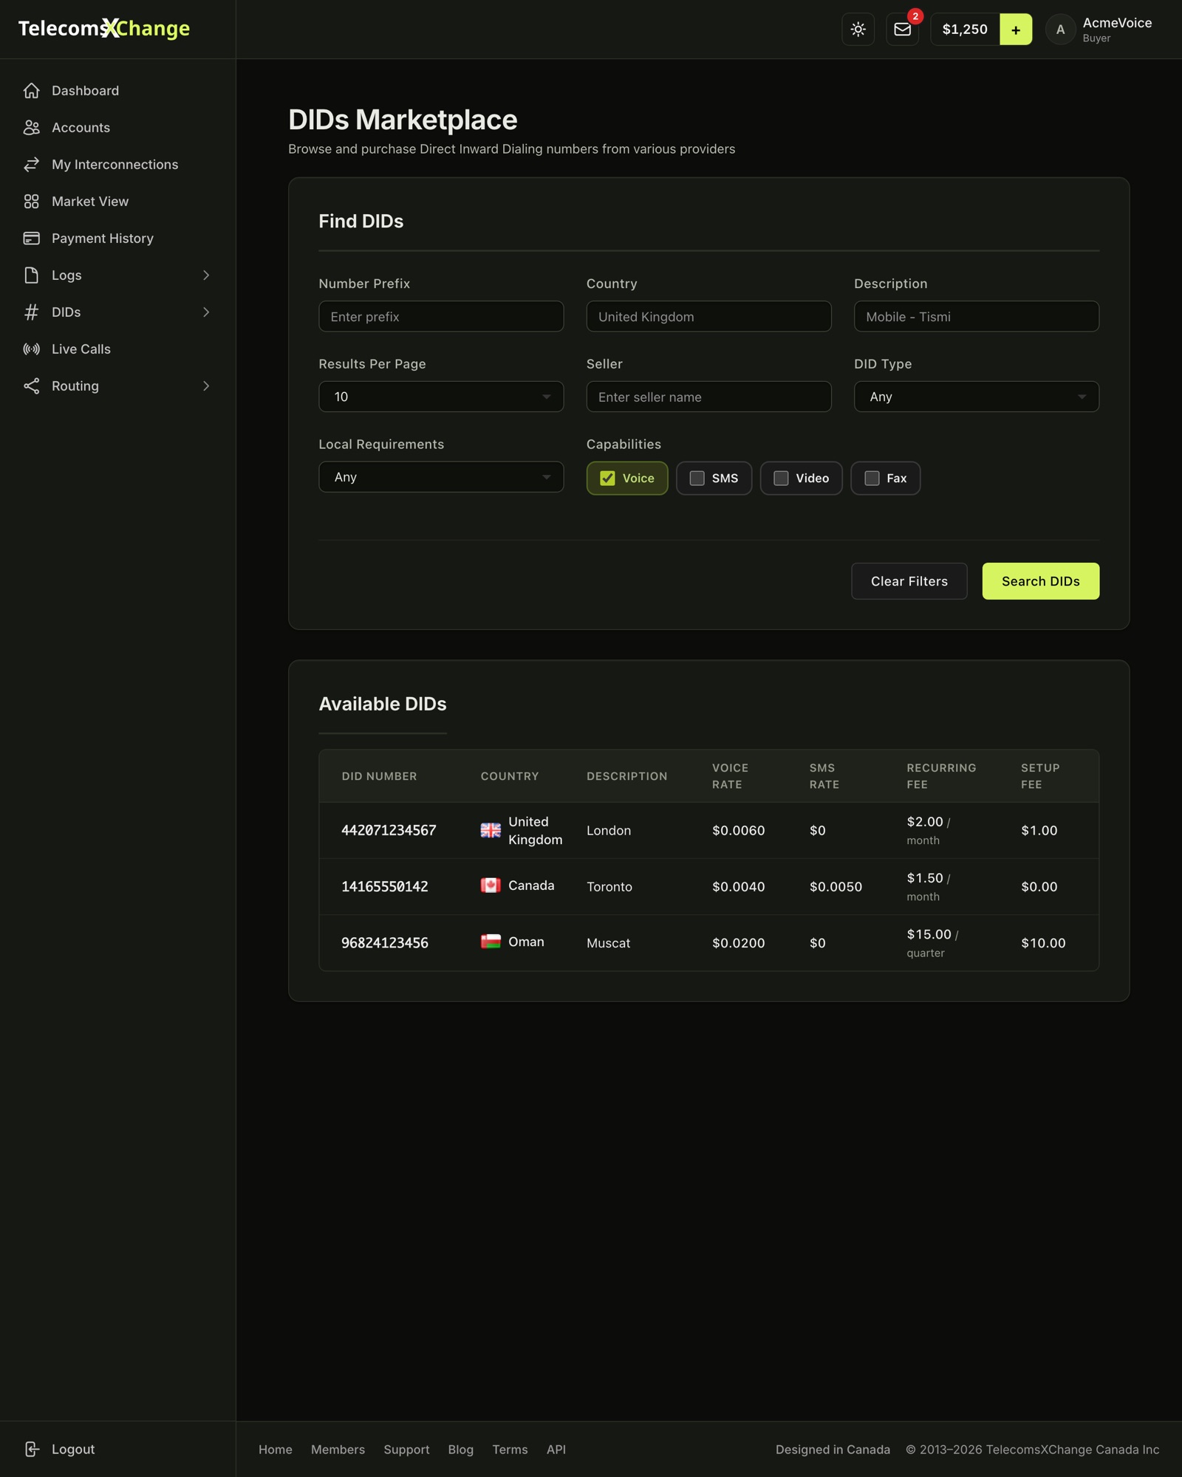Click the DIDs hash icon

tap(31, 312)
